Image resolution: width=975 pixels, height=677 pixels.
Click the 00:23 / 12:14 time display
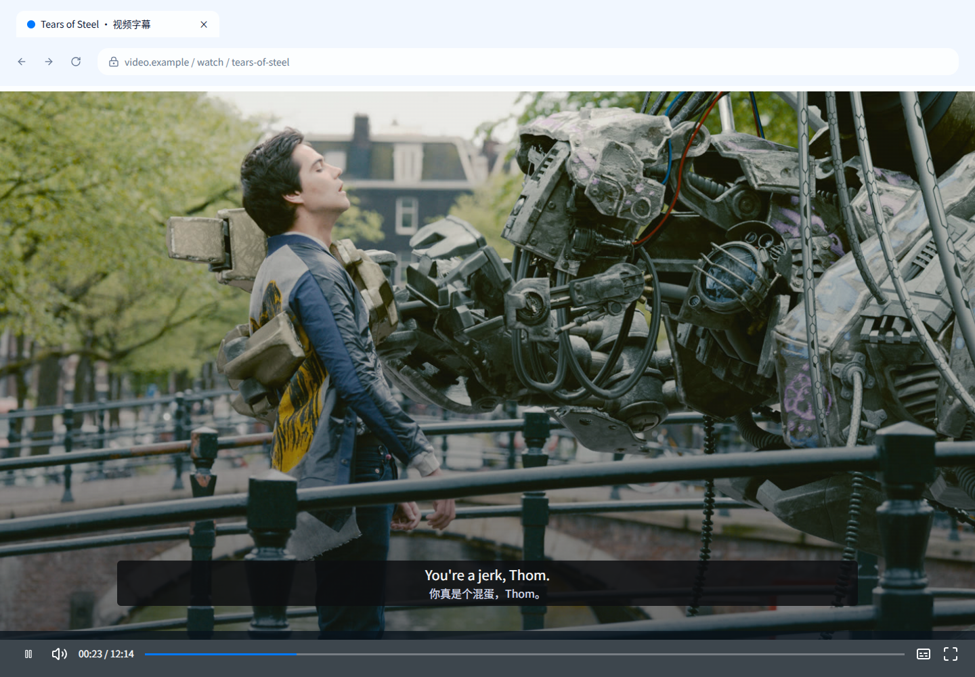coord(106,654)
